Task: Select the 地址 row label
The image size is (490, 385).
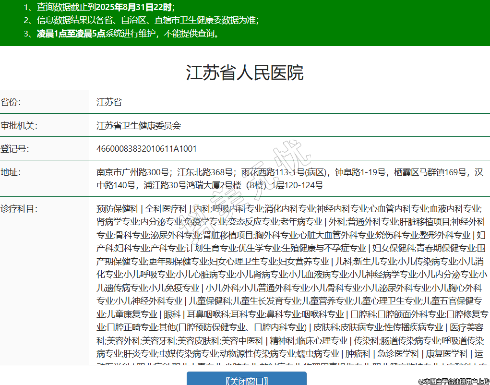Action: pyautogui.click(x=11, y=172)
